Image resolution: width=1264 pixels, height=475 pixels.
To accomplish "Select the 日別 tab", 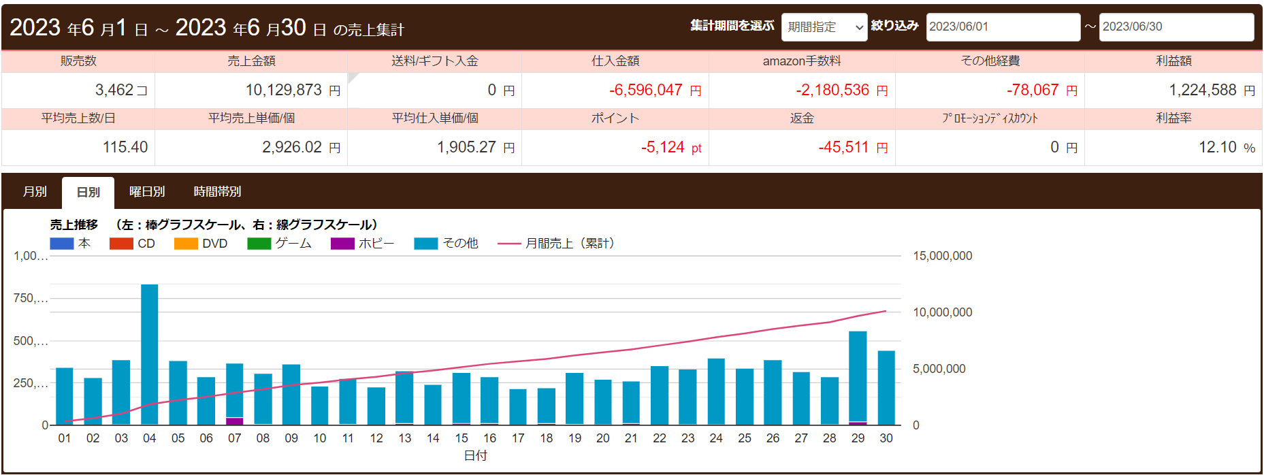I will coord(88,193).
